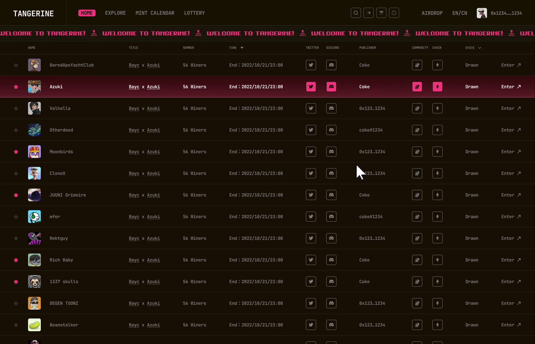This screenshot has height=344, width=535.
Task: Open the LOTTERY section
Action: pos(195,13)
